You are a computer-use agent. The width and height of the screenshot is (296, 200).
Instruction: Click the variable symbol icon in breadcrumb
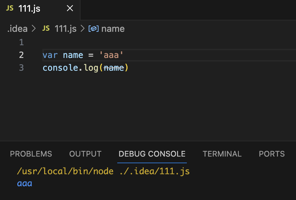tap(93, 29)
